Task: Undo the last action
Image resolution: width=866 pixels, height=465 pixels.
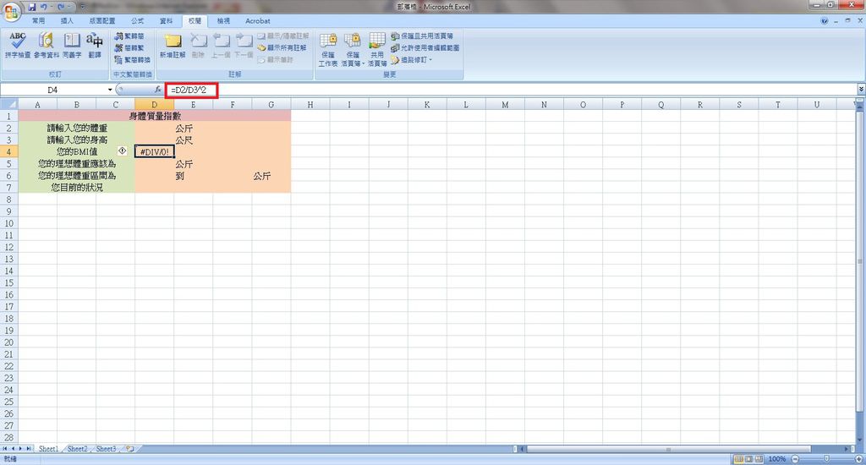Action: [x=44, y=7]
